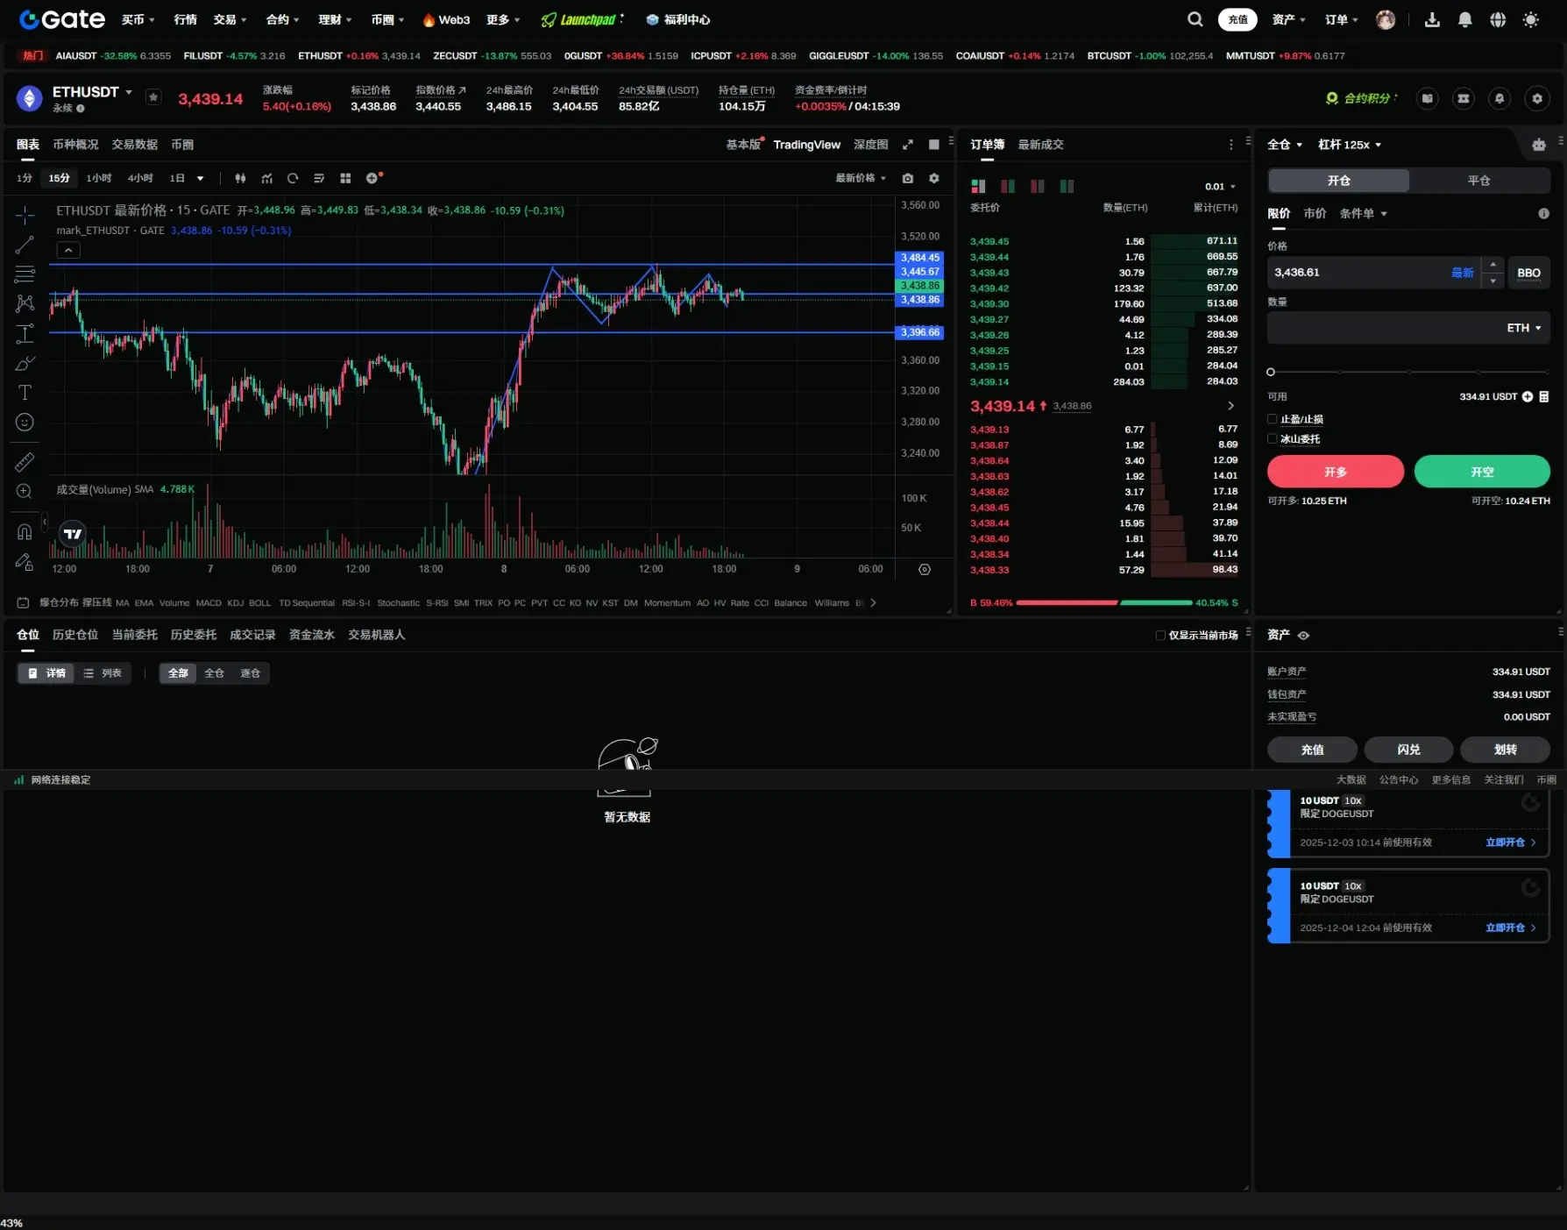Activate the chart zoom-in tool
1567x1230 pixels.
point(25,491)
